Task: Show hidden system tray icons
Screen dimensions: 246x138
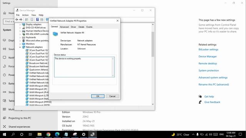Action: pos(193,135)
